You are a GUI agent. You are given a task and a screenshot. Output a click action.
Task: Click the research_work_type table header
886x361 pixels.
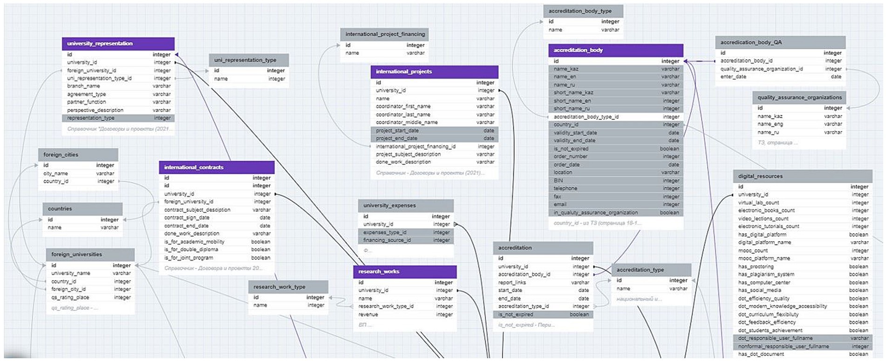pyautogui.click(x=288, y=287)
